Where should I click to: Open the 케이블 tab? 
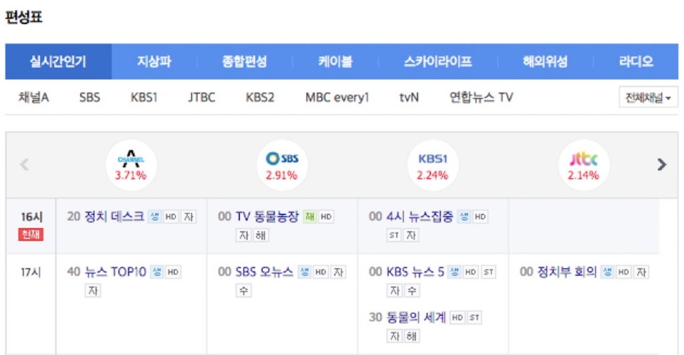click(x=335, y=62)
